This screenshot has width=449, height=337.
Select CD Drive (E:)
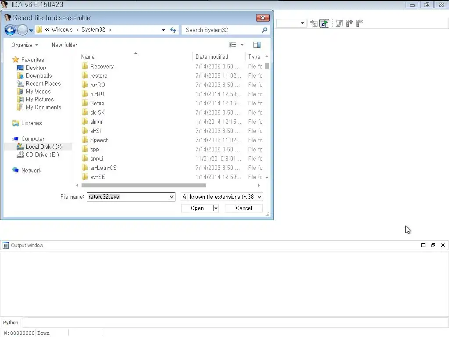(42, 155)
